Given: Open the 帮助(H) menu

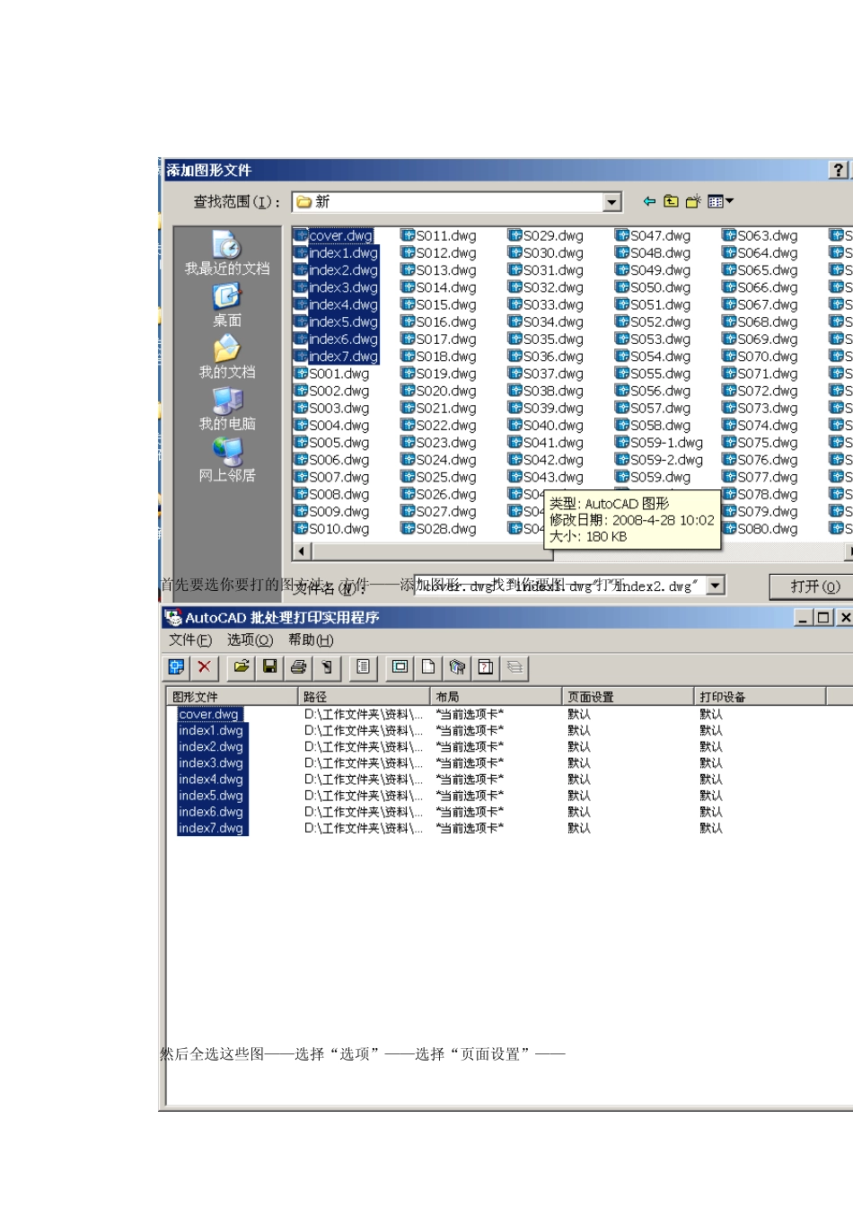Looking at the screenshot, I should (x=311, y=639).
